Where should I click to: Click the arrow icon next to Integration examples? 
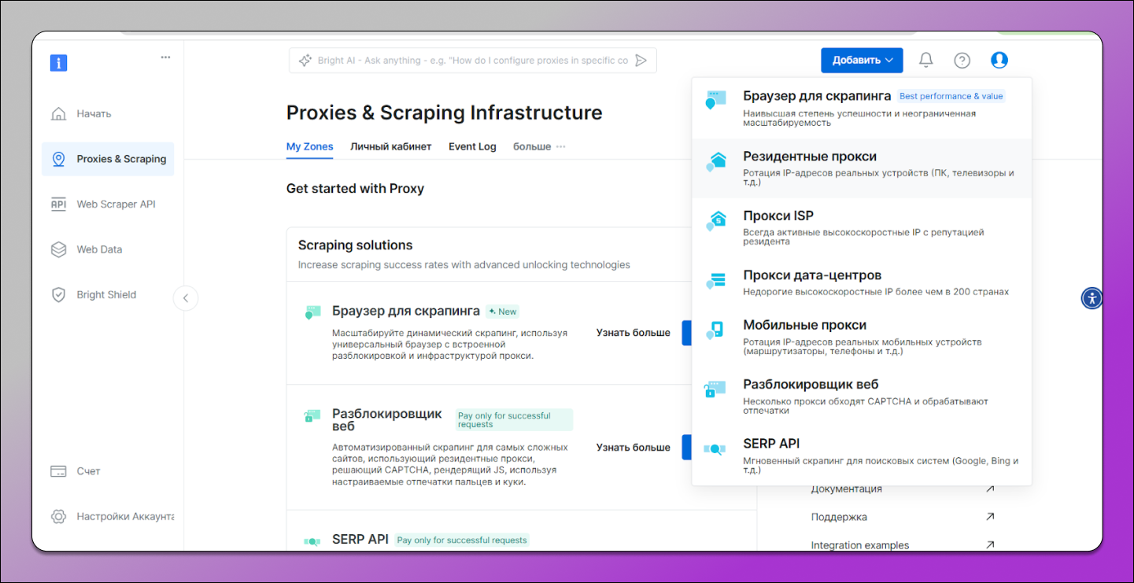tap(990, 544)
